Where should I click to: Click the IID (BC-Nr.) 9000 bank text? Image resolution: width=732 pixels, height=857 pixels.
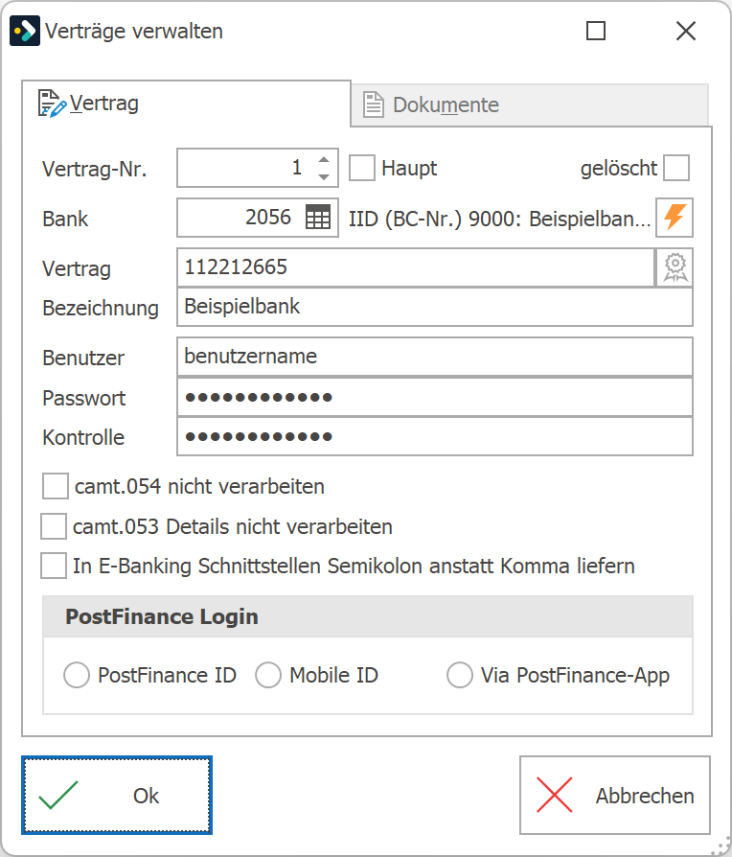click(x=499, y=219)
